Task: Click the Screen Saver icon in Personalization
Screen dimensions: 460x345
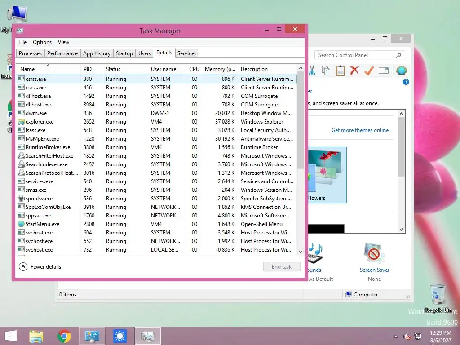Action: pos(374,253)
